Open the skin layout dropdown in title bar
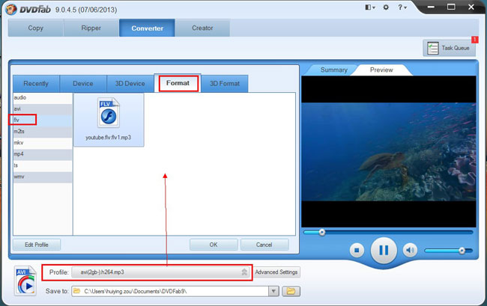 (370, 7)
